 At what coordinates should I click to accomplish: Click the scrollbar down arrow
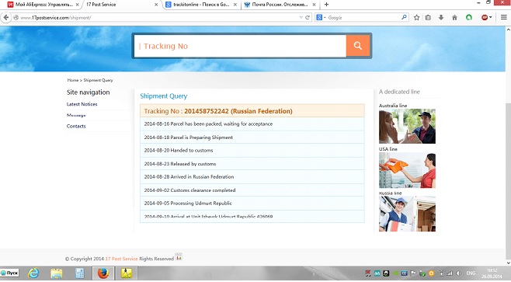[x=508, y=263]
